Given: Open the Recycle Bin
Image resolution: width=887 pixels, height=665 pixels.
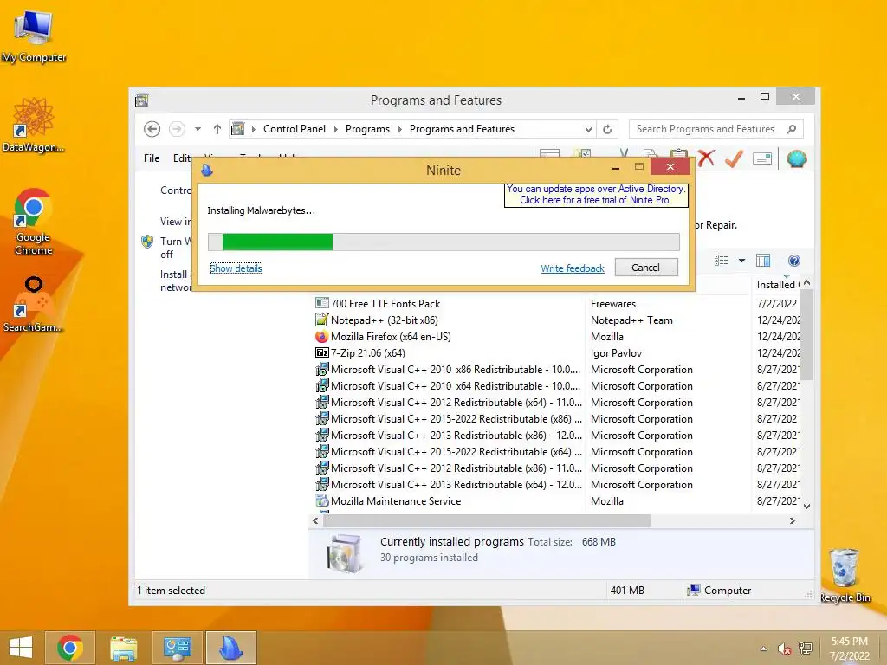Looking at the screenshot, I should point(845,576).
